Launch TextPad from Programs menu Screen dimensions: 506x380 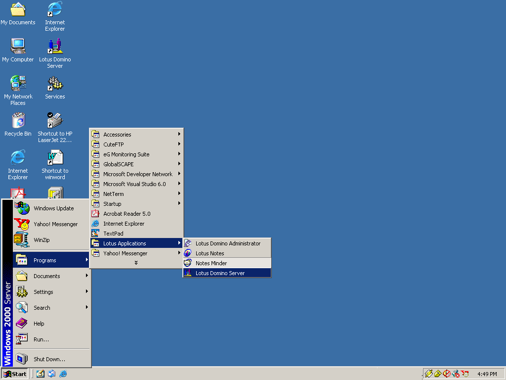click(x=136, y=234)
